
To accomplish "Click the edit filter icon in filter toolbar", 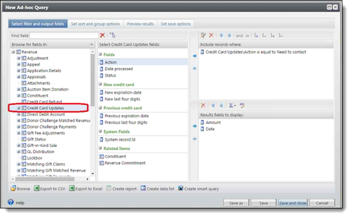I will click(x=203, y=35).
